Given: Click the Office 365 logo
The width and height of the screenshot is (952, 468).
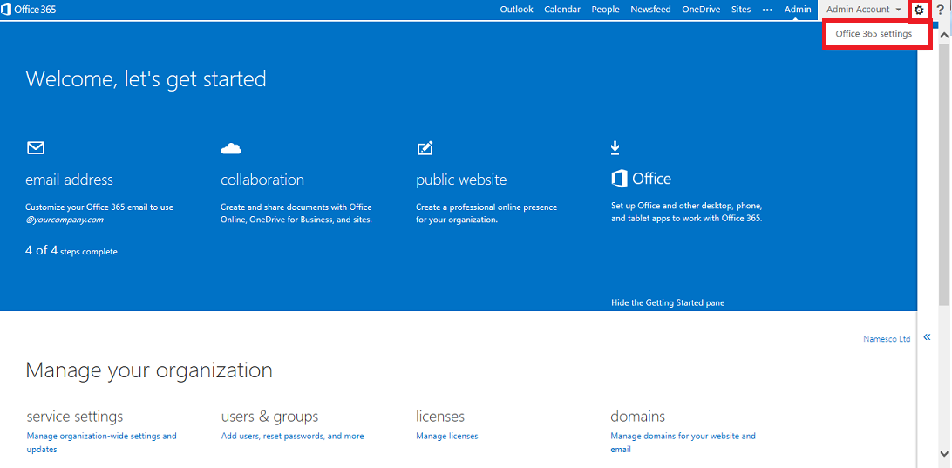Looking at the screenshot, I should click(29, 10).
